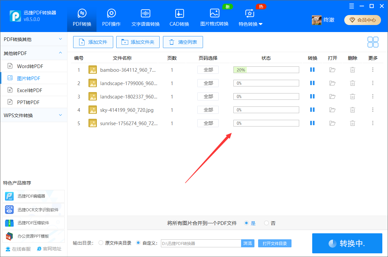This screenshot has width=388, height=257.
Task: Click the 迅捷PDF转换器 app logo
Action: click(x=15, y=16)
